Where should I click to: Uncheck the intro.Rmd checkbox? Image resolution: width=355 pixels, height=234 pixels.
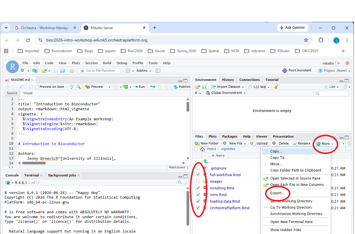pyautogui.click(x=198, y=195)
